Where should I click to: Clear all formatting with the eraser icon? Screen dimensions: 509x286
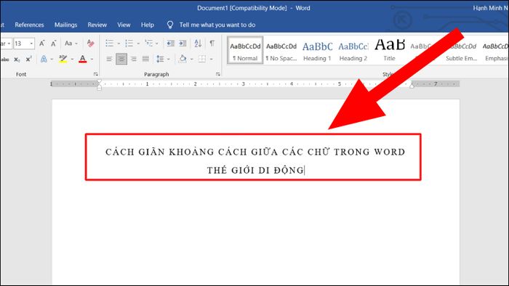click(x=91, y=44)
